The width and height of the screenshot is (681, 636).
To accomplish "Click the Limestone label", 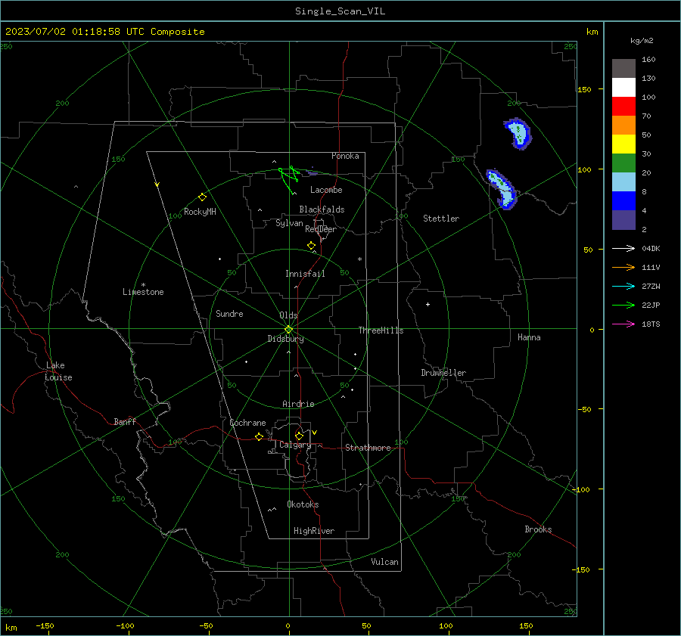I will 143,292.
